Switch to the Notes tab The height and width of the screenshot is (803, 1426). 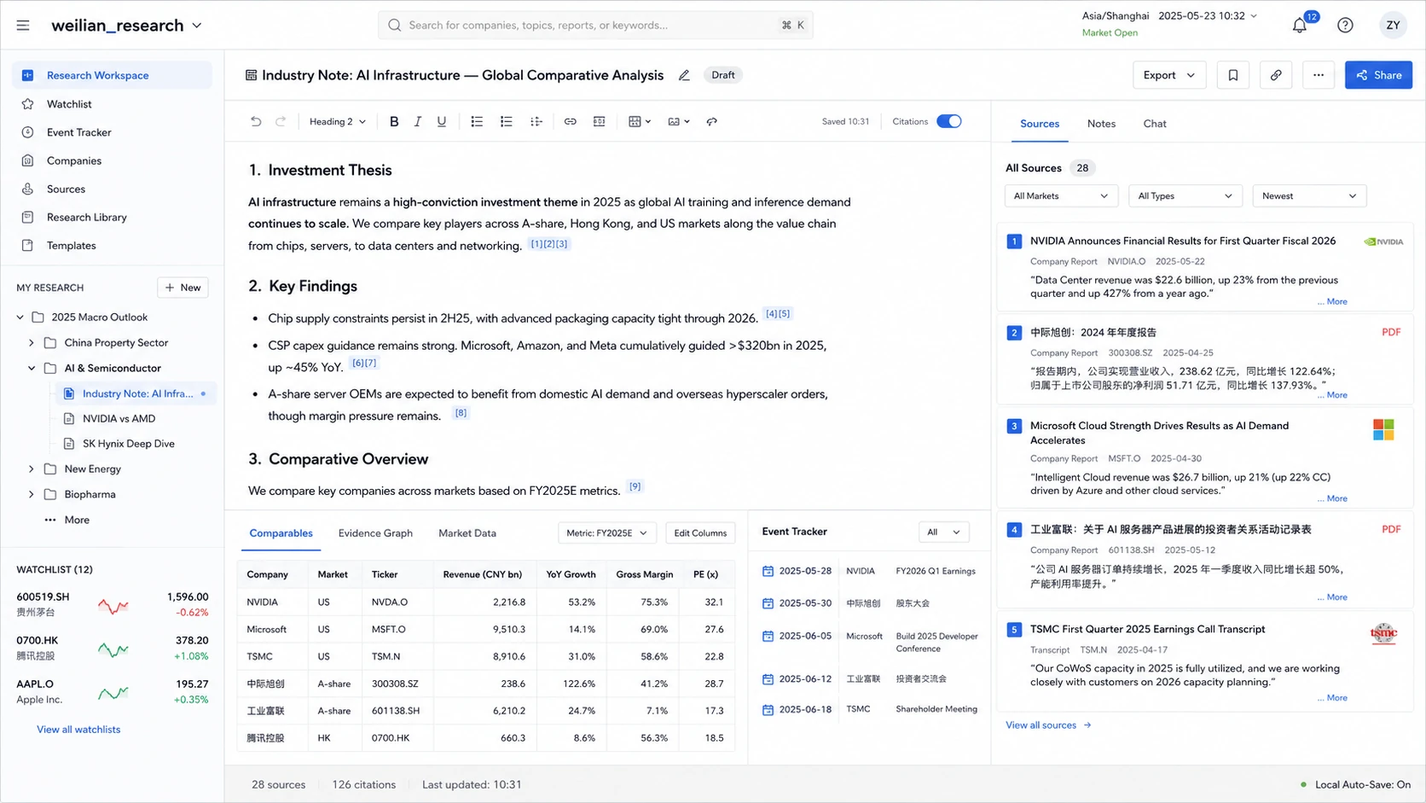1101,124
